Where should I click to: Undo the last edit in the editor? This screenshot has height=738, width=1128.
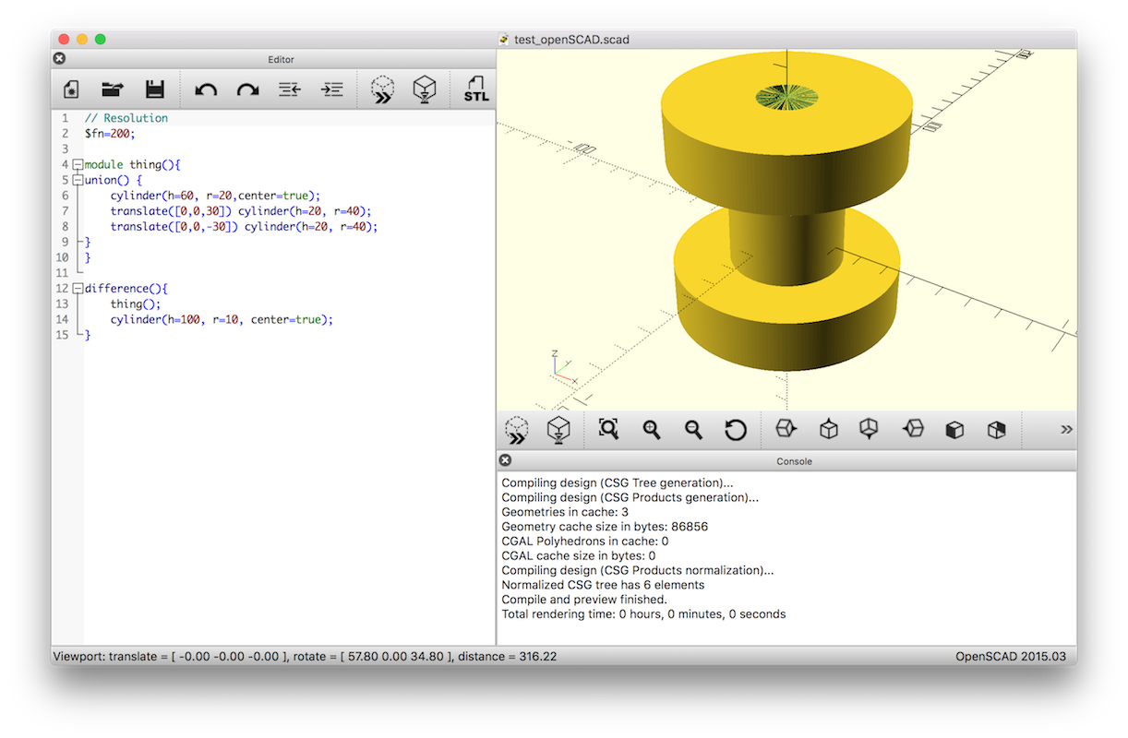coord(206,89)
